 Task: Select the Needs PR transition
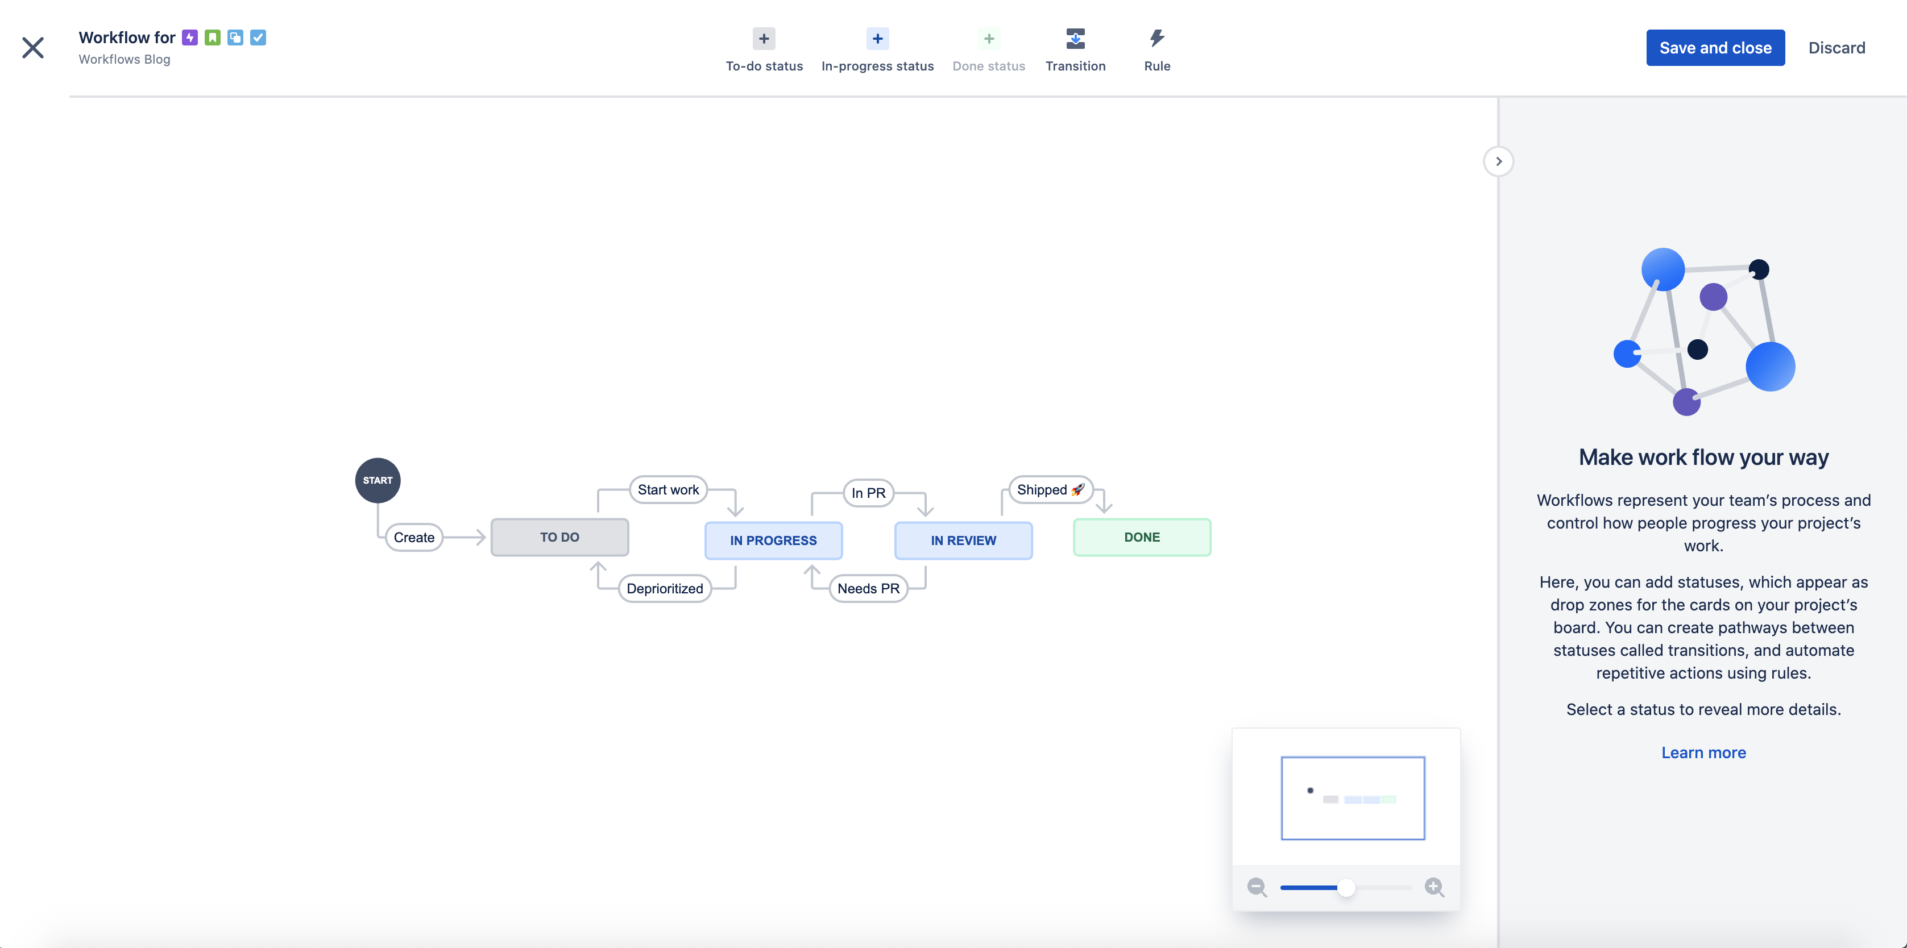[868, 588]
